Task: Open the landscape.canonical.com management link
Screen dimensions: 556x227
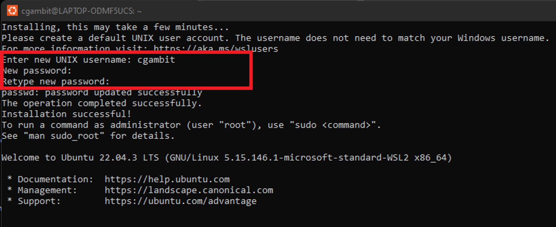Action: click(x=188, y=190)
